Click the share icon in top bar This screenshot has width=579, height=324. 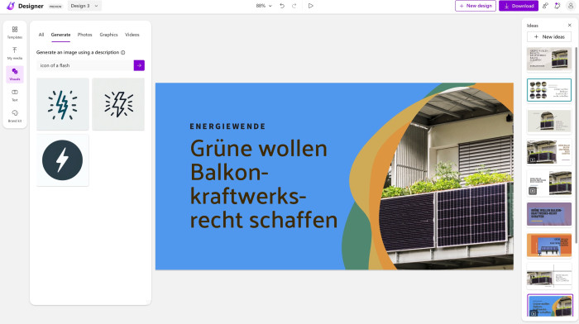pos(545,6)
